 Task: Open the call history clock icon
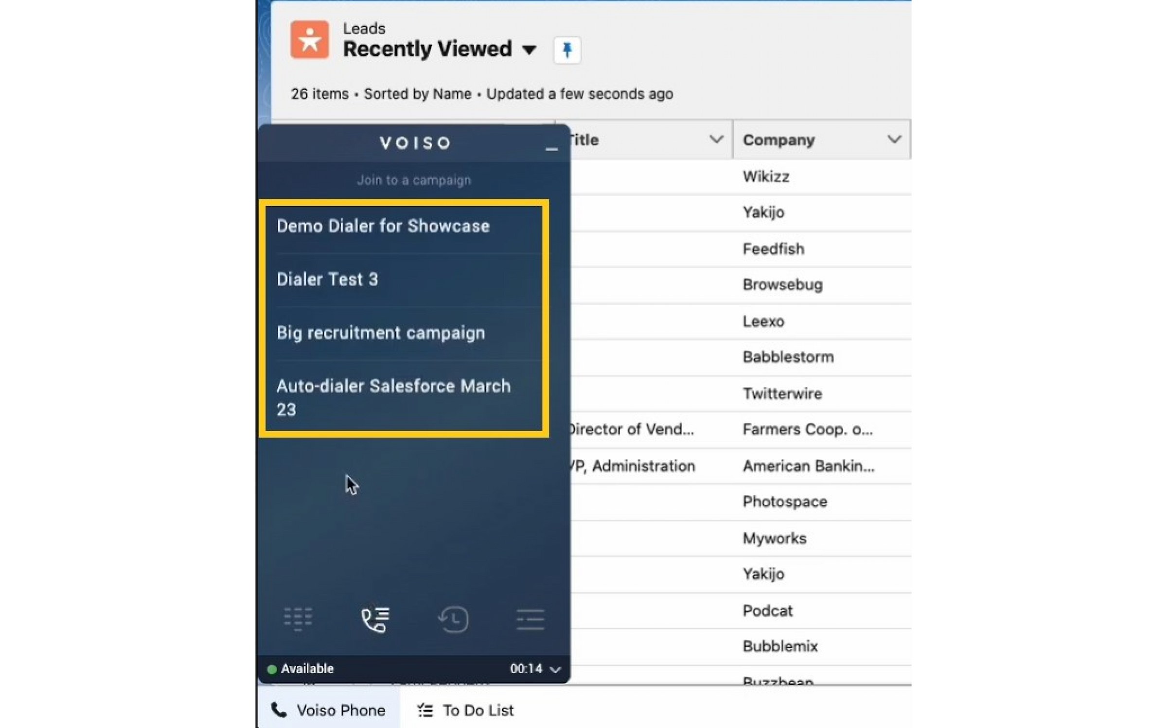pos(453,619)
